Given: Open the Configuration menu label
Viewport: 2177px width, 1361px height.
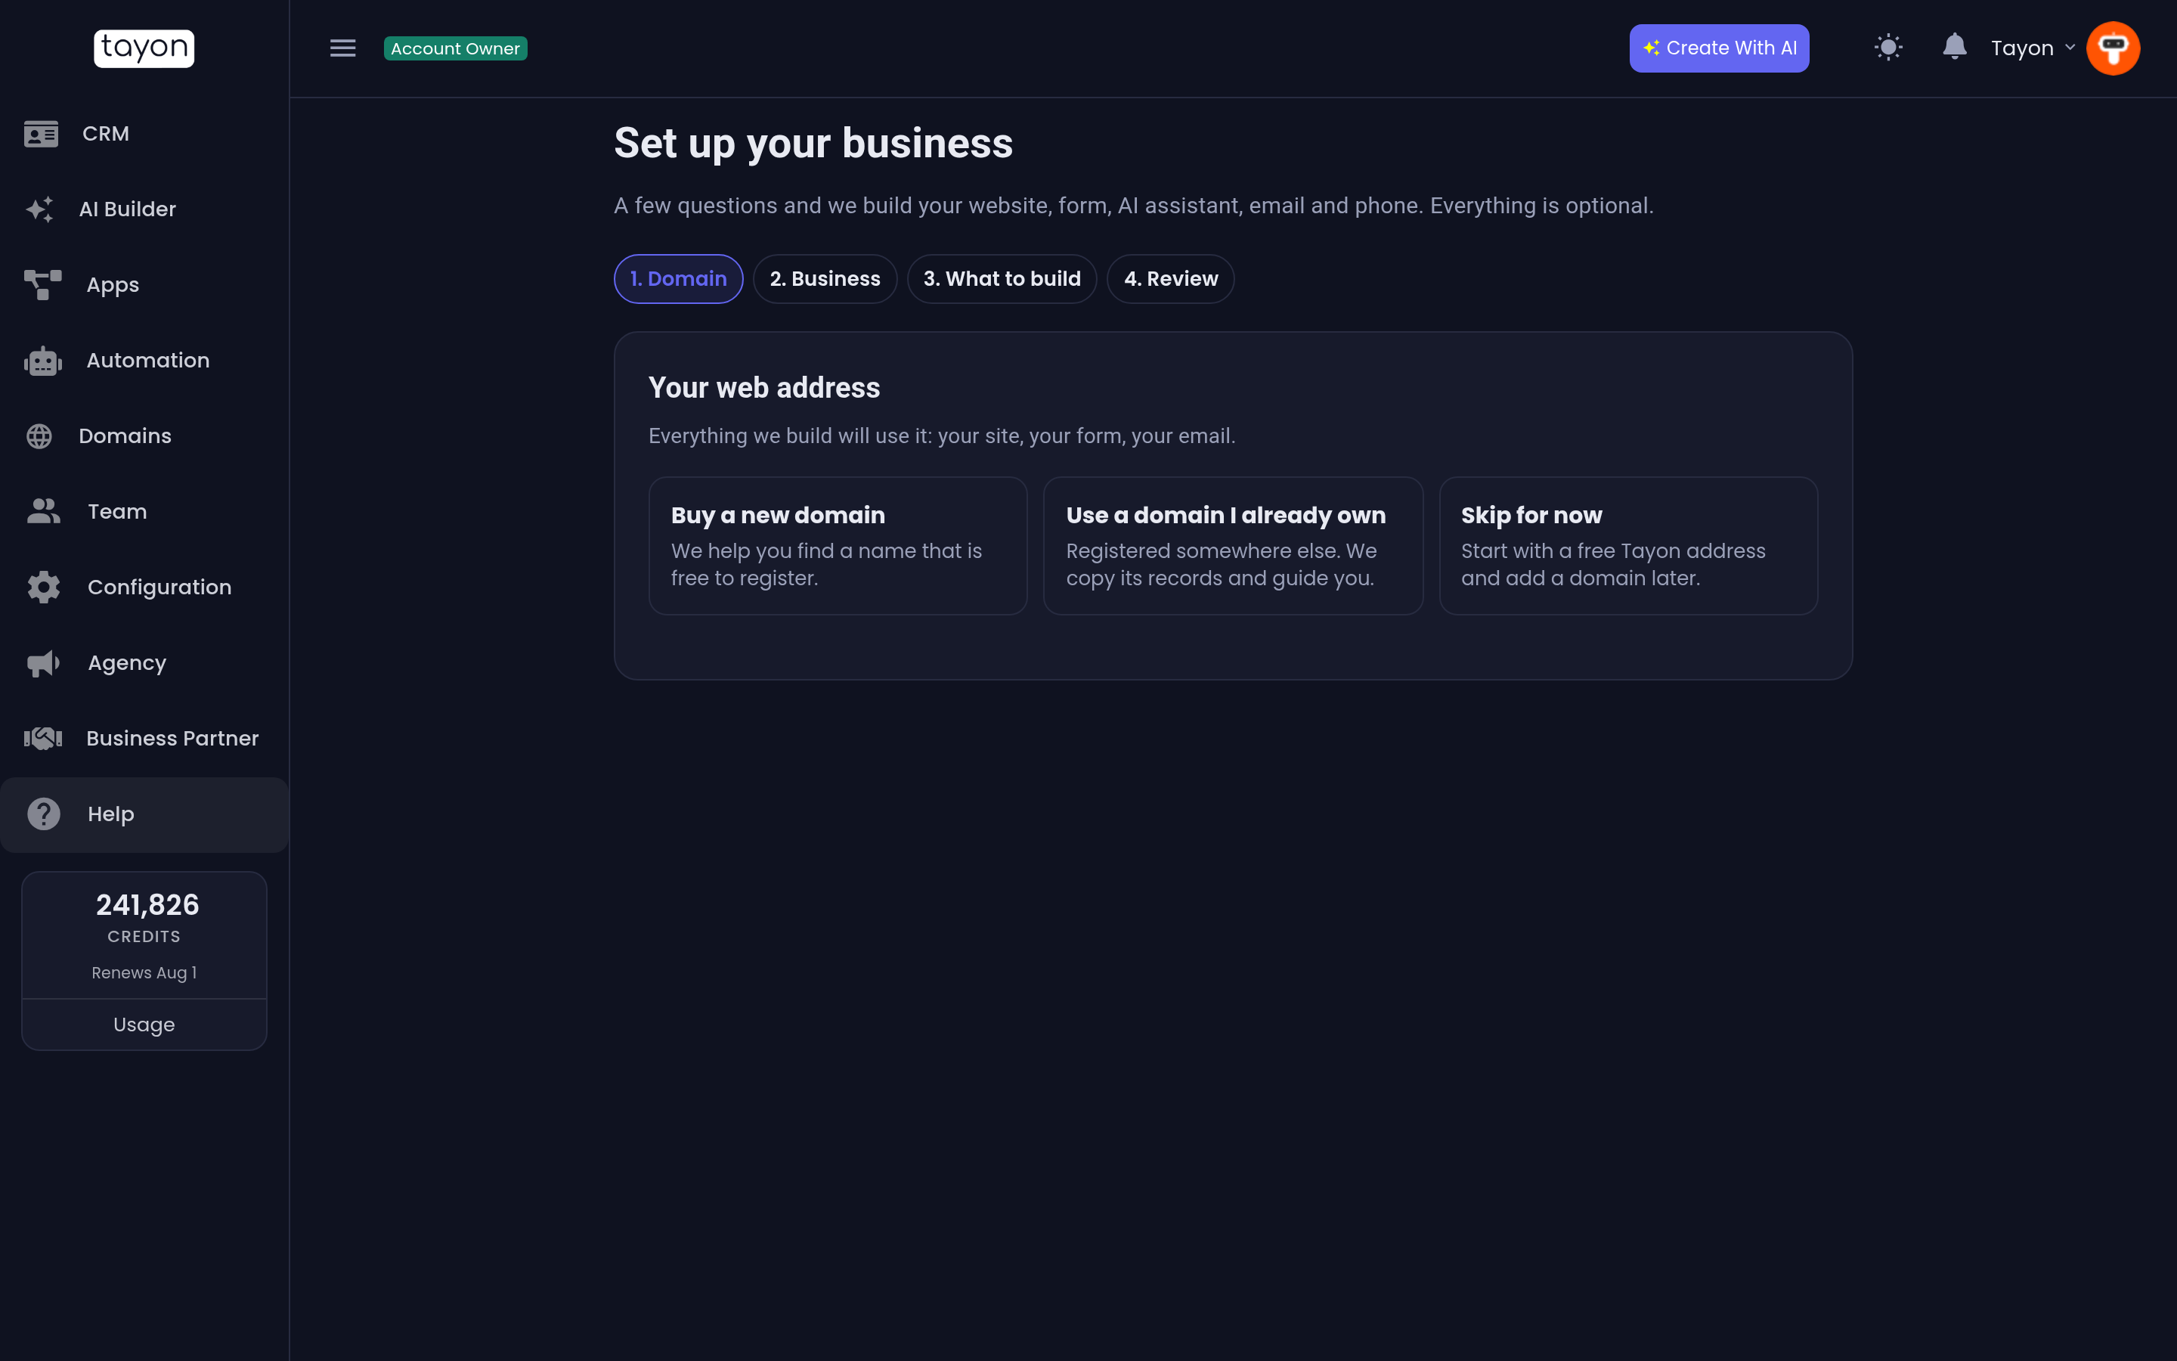Looking at the screenshot, I should (159, 587).
